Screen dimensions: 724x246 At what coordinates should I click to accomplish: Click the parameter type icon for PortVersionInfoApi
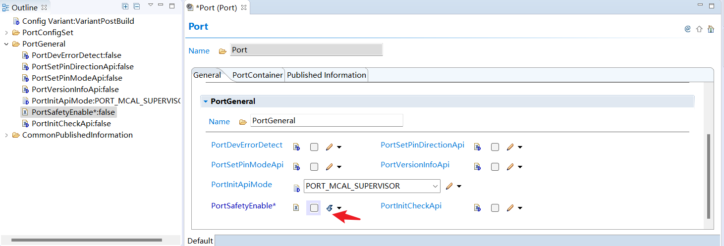point(477,167)
